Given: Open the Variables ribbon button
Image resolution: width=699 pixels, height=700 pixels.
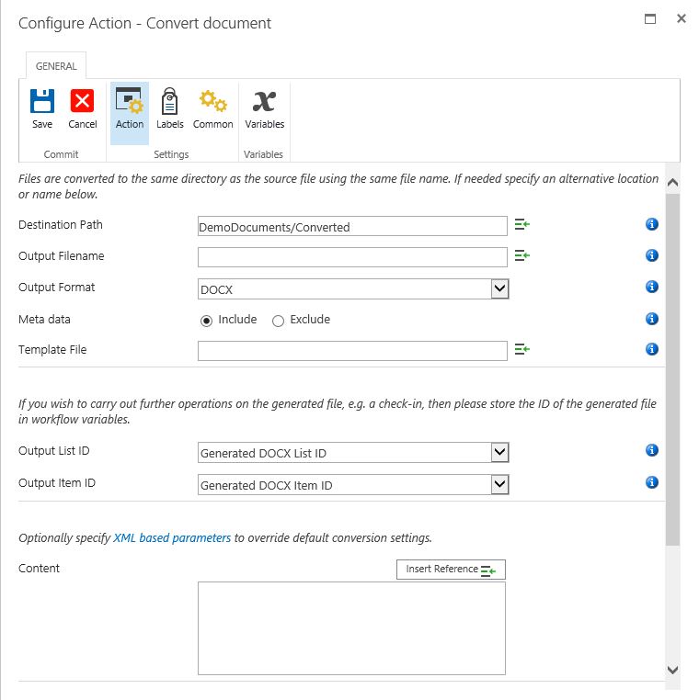Looking at the screenshot, I should point(264,102).
